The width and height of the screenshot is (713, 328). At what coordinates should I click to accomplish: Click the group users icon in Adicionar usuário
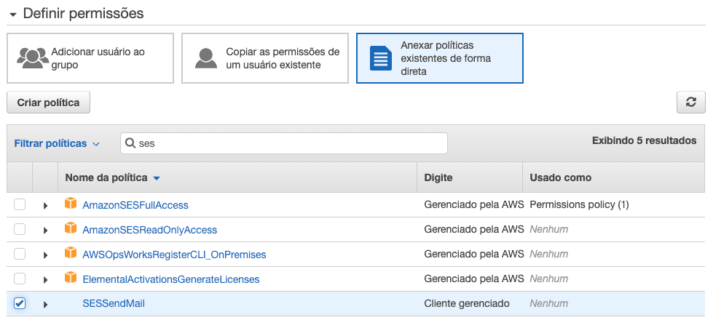[x=32, y=58]
